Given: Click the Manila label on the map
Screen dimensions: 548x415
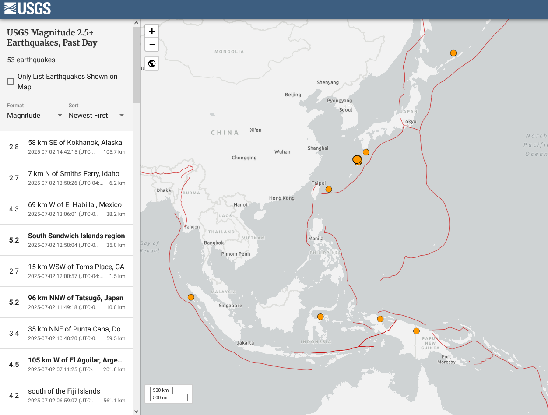Looking at the screenshot, I should point(316,239).
